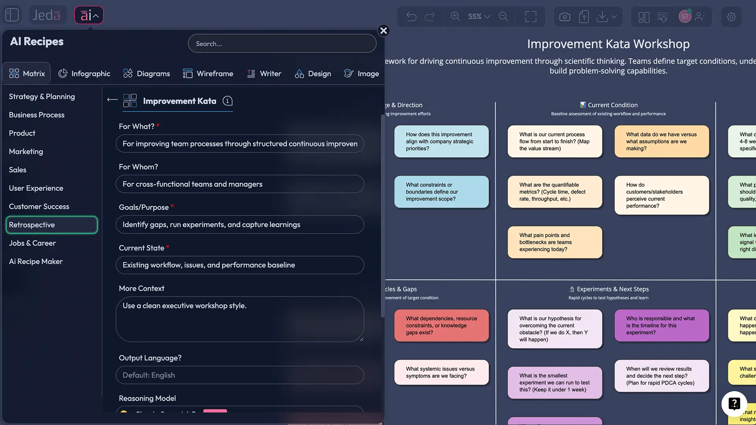The width and height of the screenshot is (756, 425).
Task: Collapse the ai menu chevron
Action: (x=95, y=16)
